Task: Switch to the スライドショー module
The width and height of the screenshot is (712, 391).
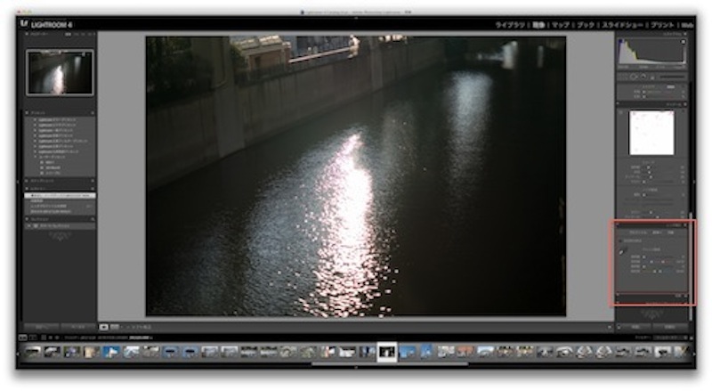Action: [622, 25]
